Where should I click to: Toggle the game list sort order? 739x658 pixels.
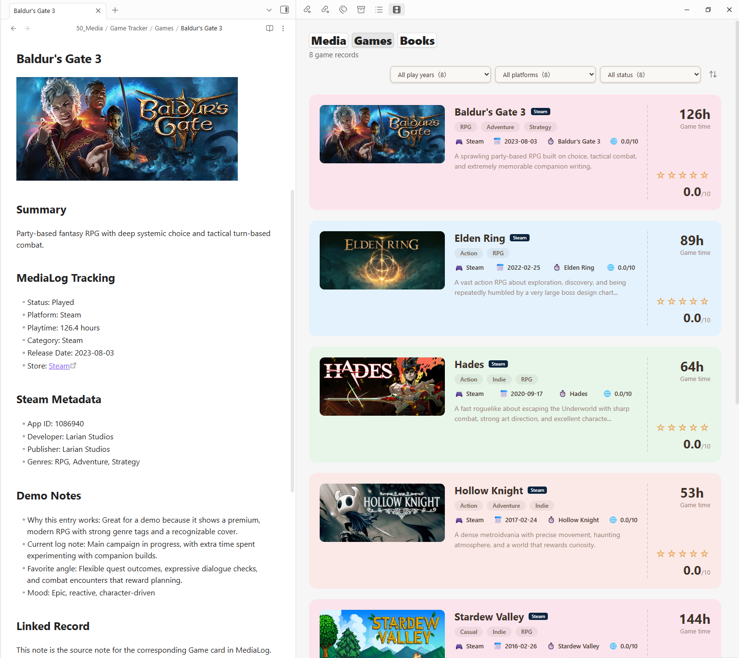coord(713,75)
